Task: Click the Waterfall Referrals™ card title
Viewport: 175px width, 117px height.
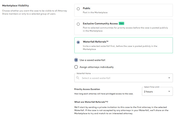Action: 96,42
